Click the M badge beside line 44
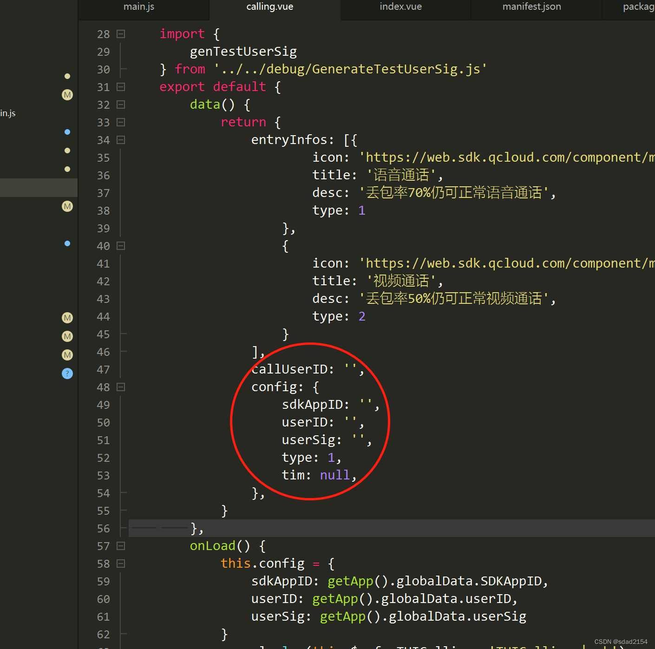The image size is (655, 649). tap(67, 318)
